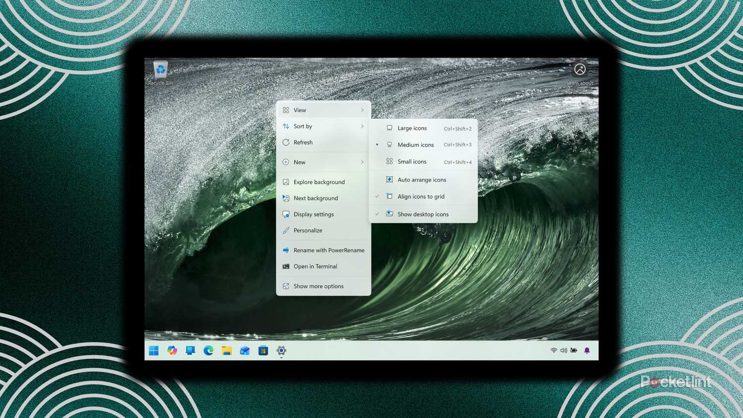This screenshot has height=418, width=743.
Task: Select Medium icons view size
Action: point(415,145)
